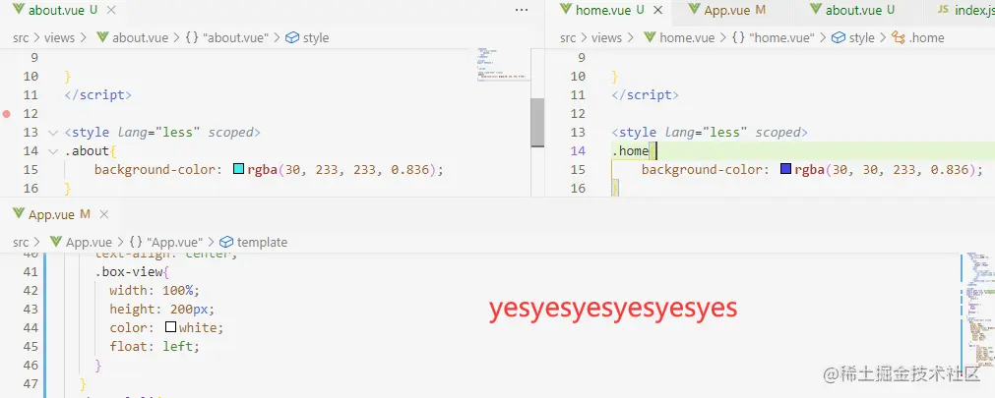Click '"App.vue"' braces breadcrumb segment
This screenshot has width=995, height=398.
coord(165,242)
